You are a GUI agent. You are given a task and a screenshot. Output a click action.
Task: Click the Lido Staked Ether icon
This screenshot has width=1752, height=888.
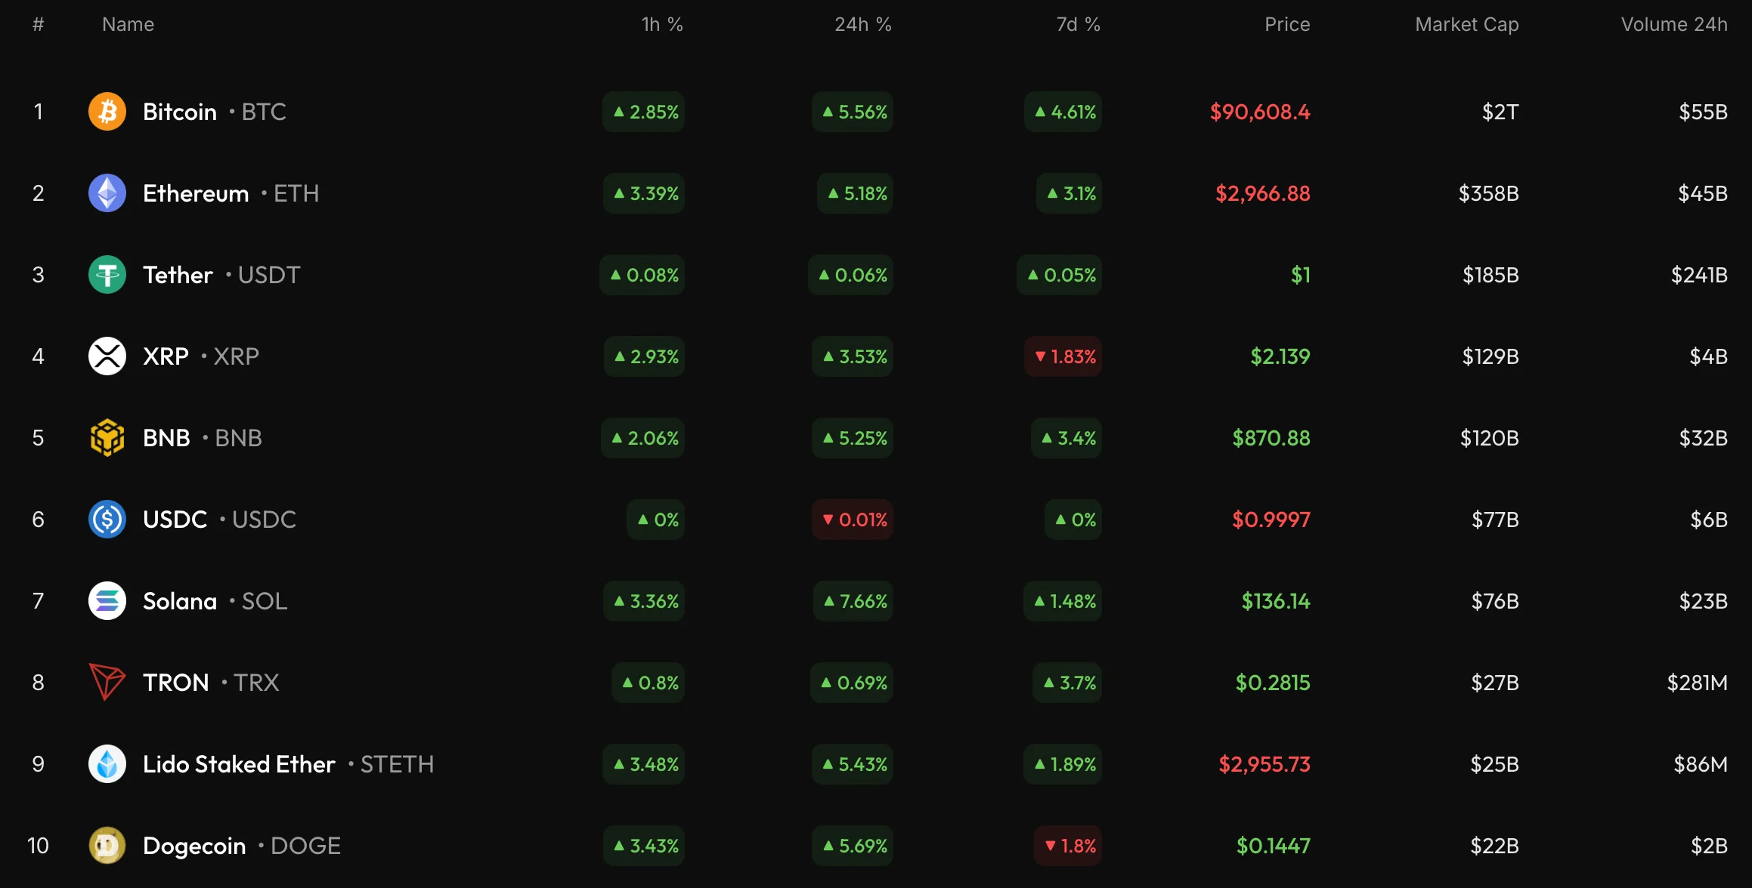107,764
